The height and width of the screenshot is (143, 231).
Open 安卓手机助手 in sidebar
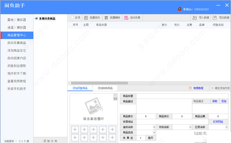pyautogui.click(x=17, y=89)
